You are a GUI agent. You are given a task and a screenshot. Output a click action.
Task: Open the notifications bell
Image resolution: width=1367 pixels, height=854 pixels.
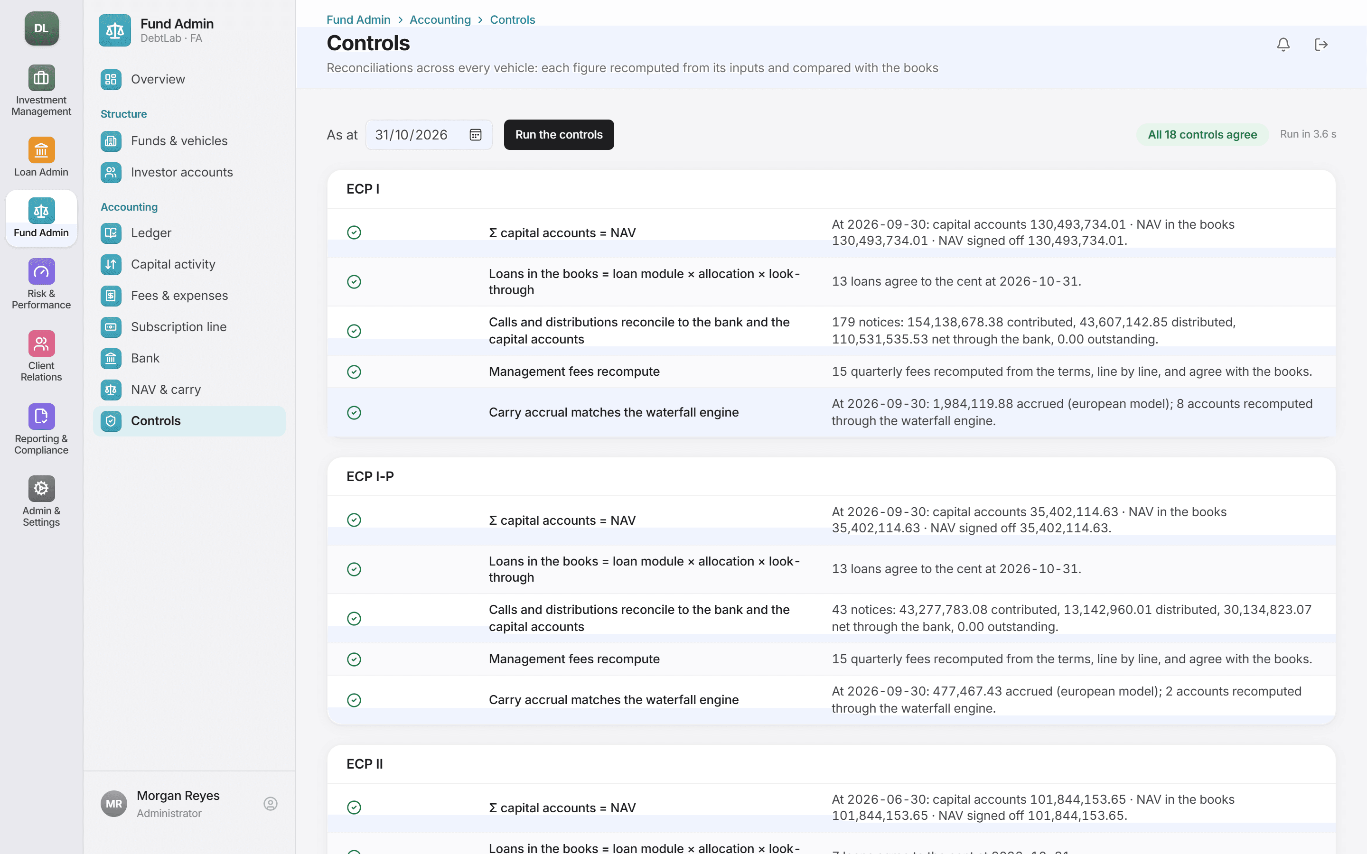1283,45
